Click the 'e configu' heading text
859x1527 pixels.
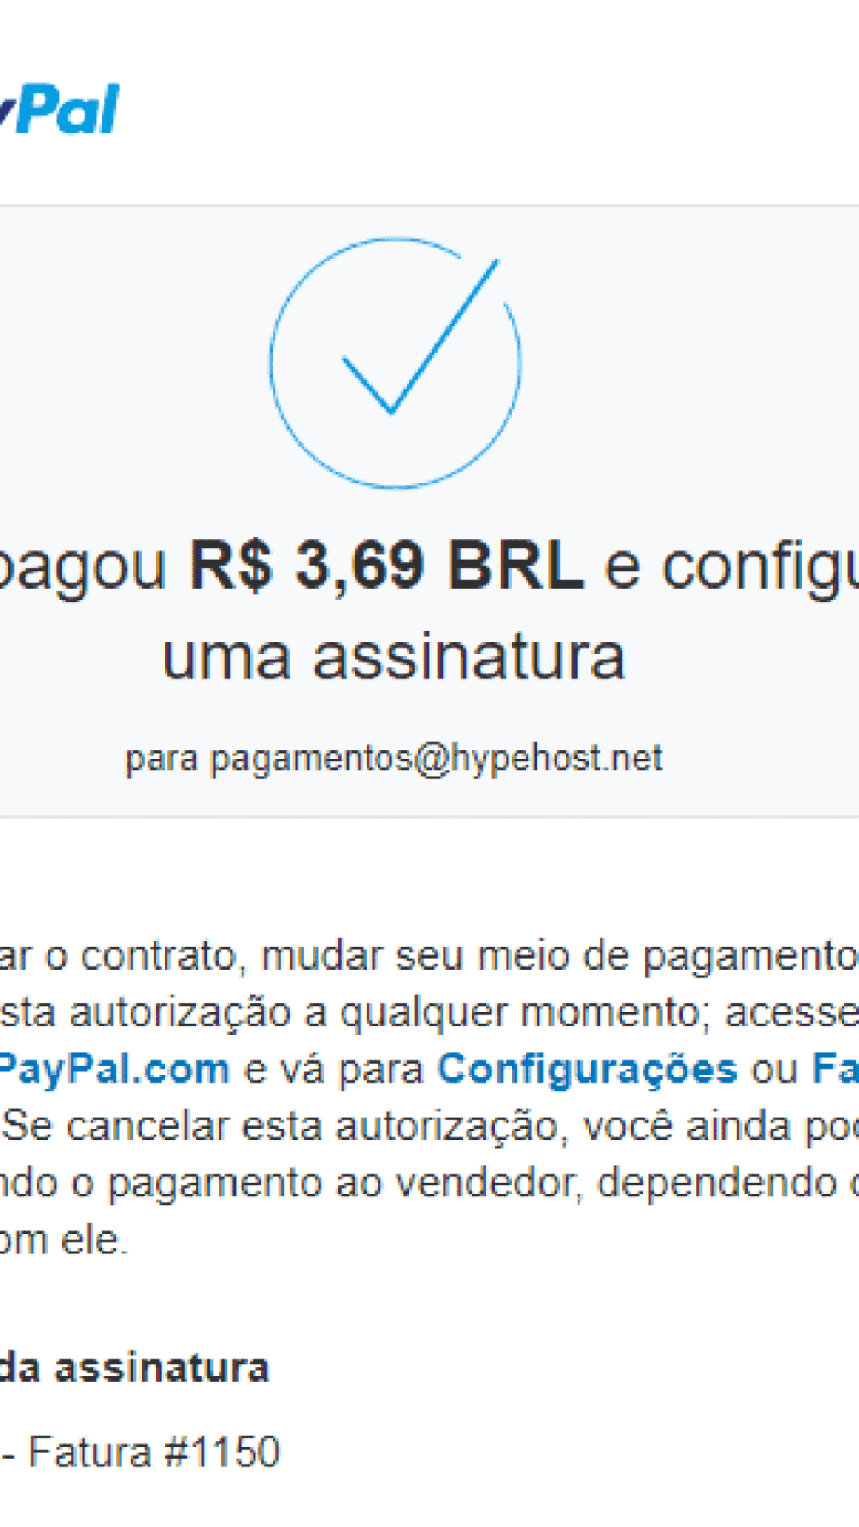tap(731, 568)
